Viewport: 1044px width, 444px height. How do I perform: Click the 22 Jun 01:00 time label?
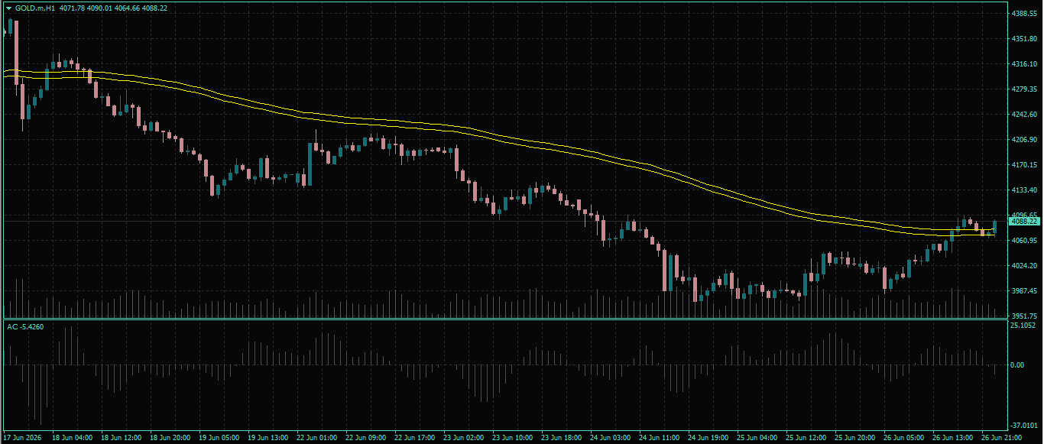click(x=316, y=438)
